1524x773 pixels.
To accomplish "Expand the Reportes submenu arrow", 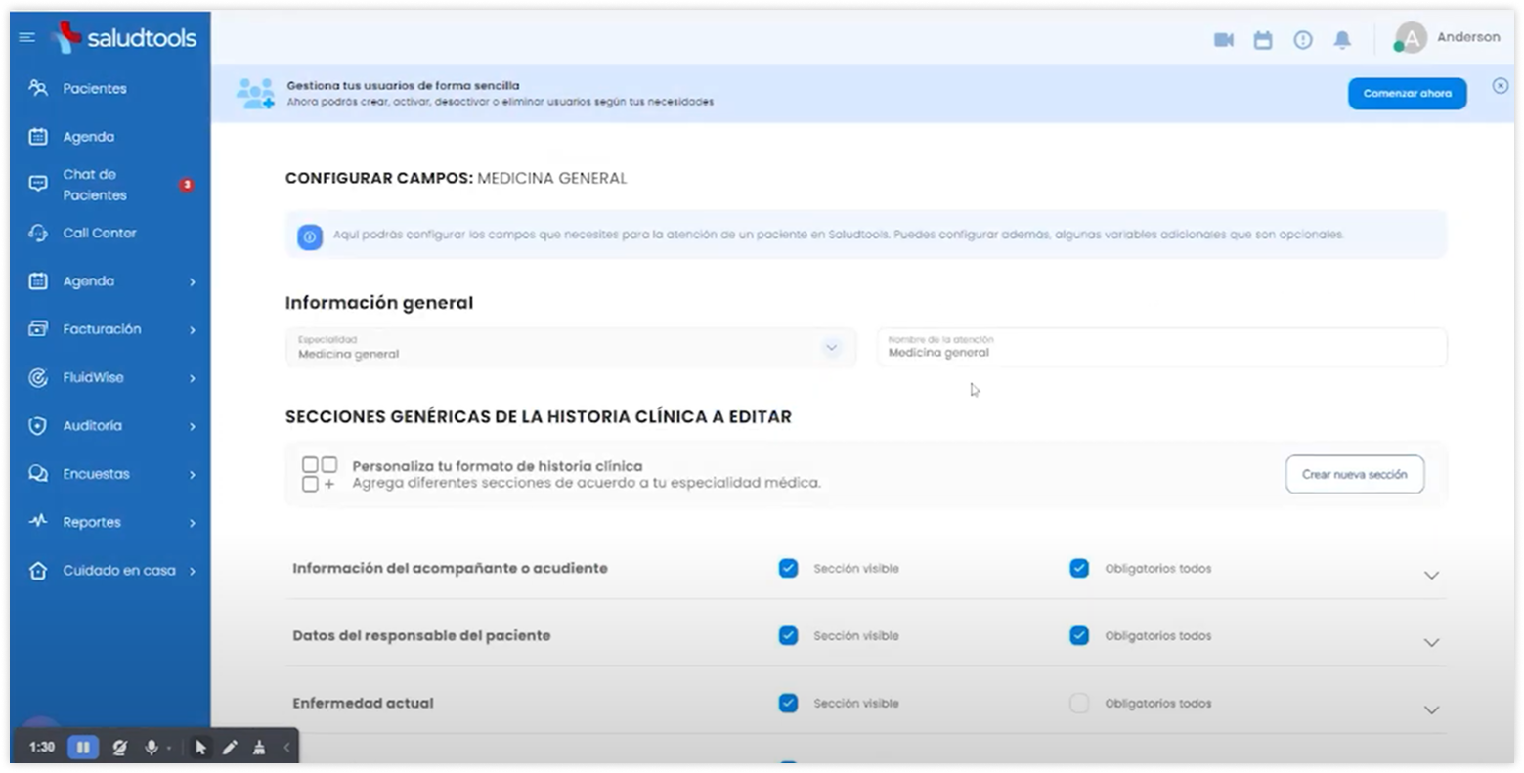I will point(193,523).
